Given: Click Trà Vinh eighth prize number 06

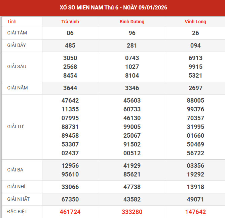Looking at the screenshot, I should click(70, 33).
